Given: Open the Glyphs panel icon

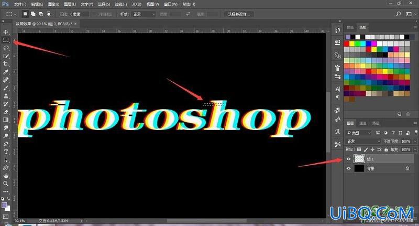Looking at the screenshot, I should pos(337,132).
